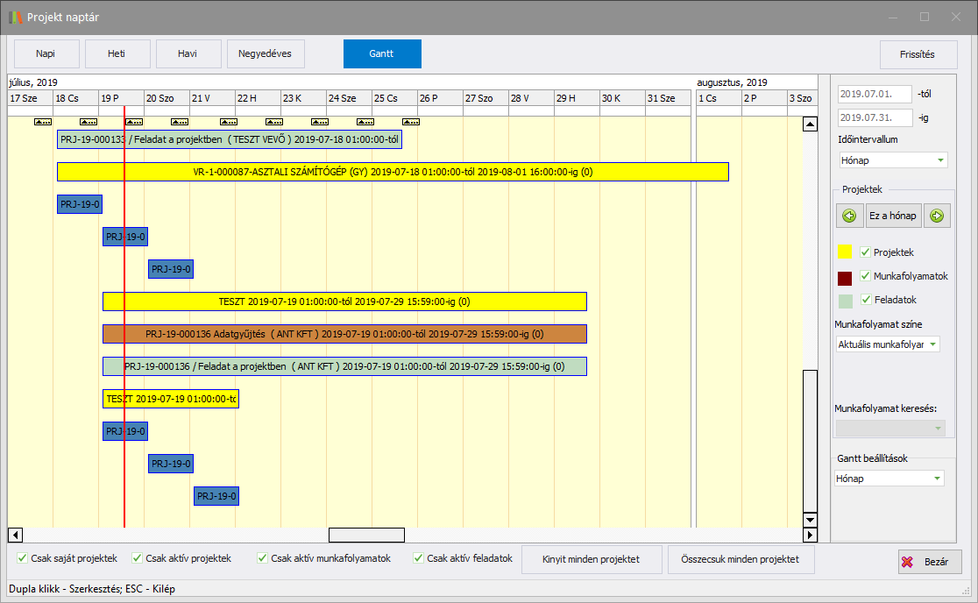Click the start date field 2019.07.01.
This screenshot has height=603, width=978.
[x=875, y=94]
